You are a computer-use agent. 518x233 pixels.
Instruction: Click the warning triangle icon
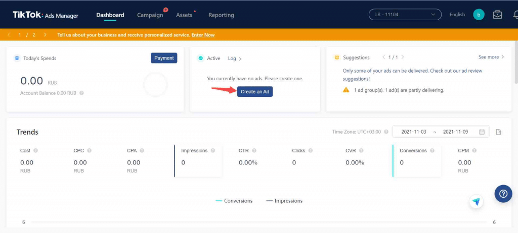(x=346, y=90)
